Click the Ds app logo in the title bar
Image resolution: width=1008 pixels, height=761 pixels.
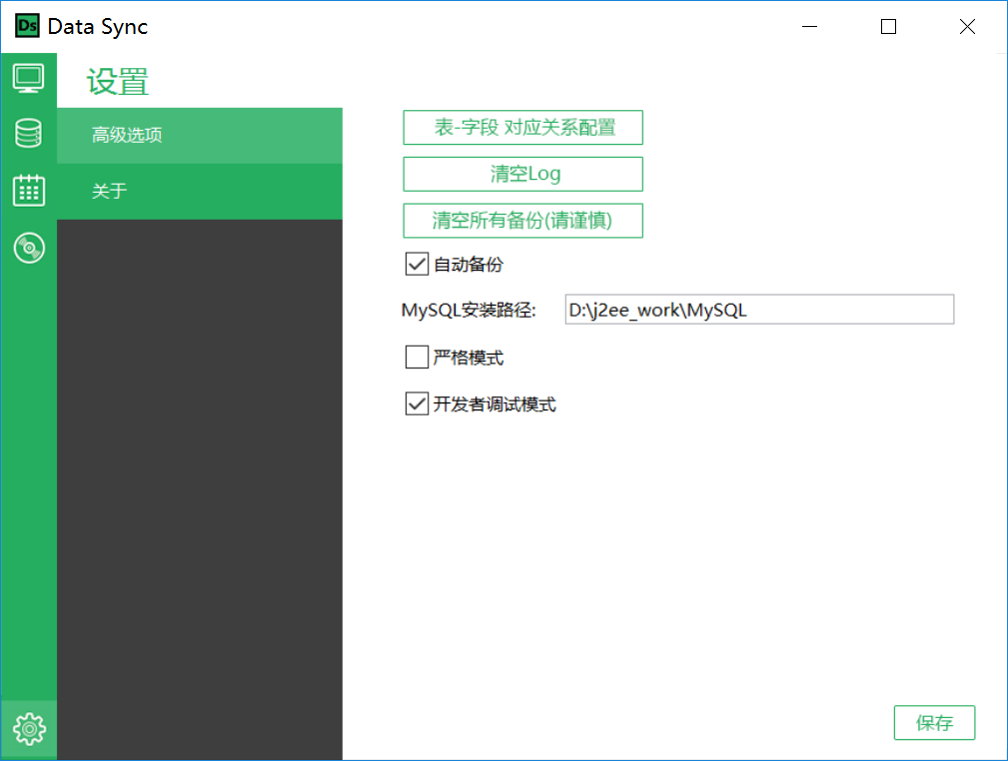pyautogui.click(x=27, y=26)
